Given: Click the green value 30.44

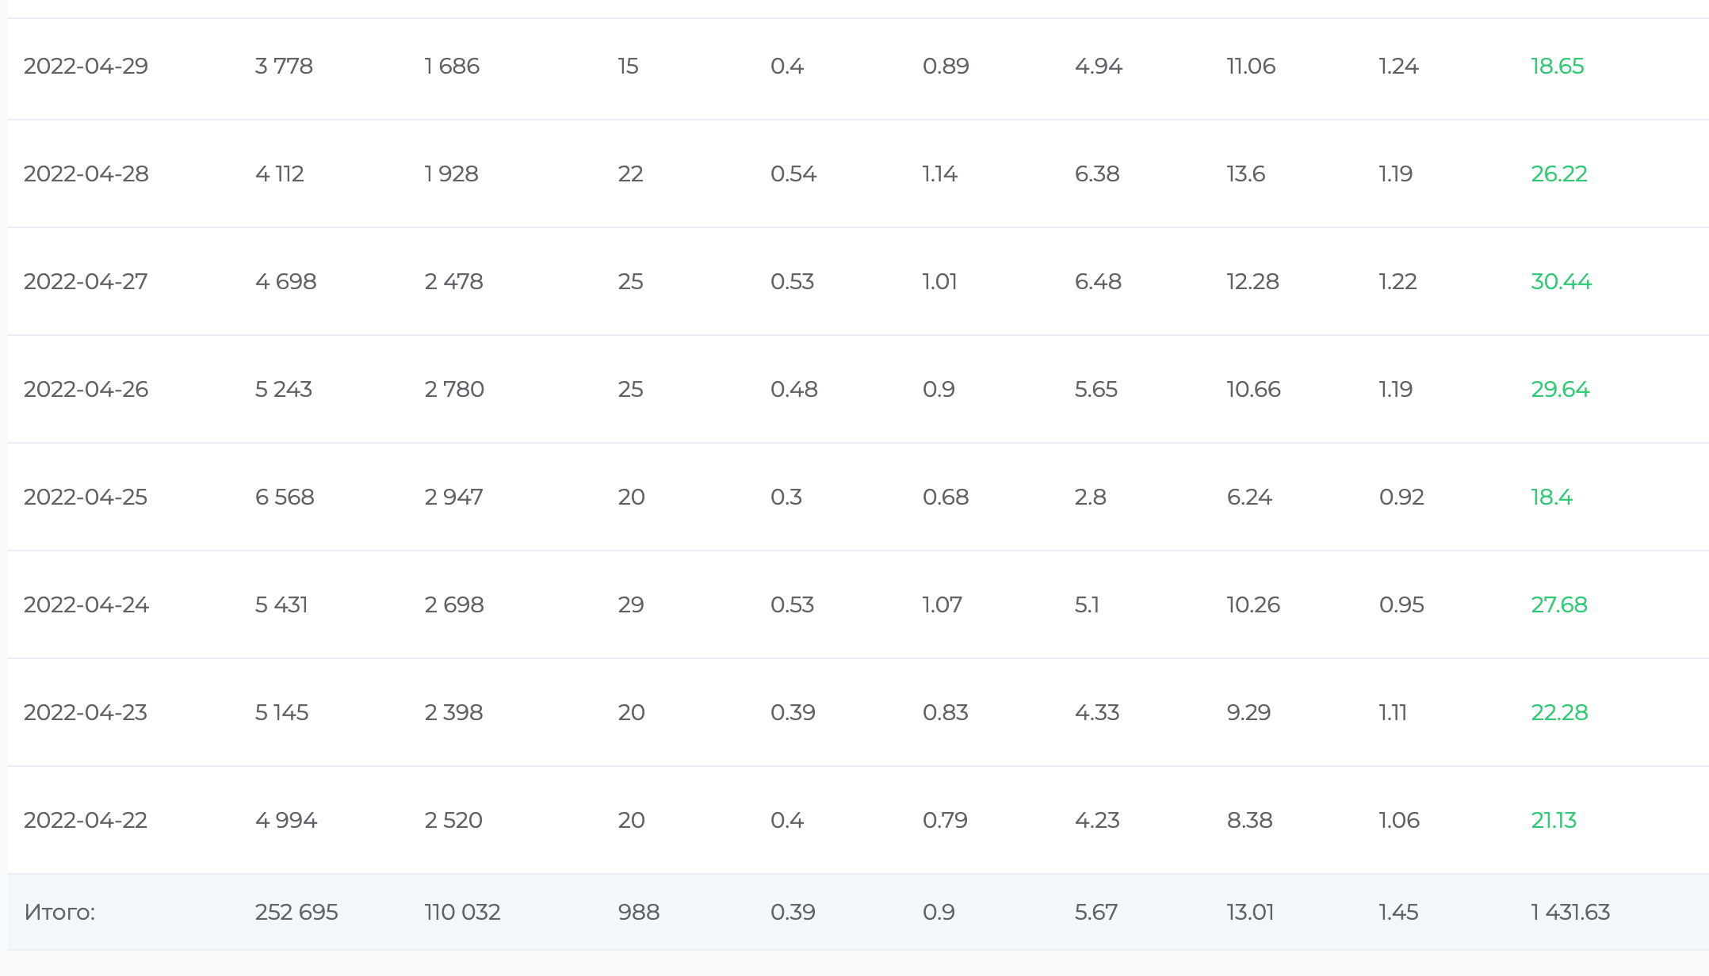Looking at the screenshot, I should tap(1561, 281).
